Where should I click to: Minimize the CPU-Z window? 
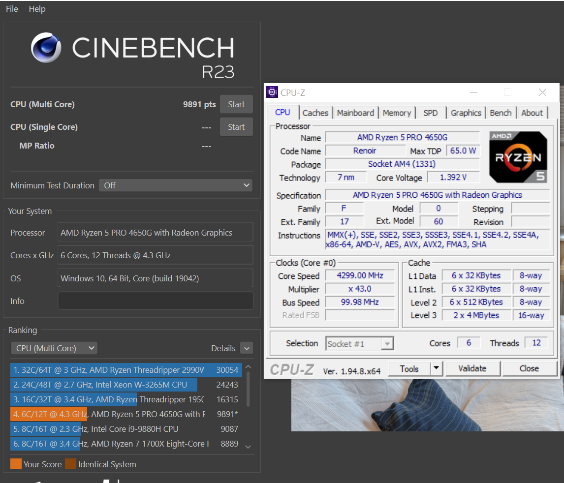coord(474,92)
